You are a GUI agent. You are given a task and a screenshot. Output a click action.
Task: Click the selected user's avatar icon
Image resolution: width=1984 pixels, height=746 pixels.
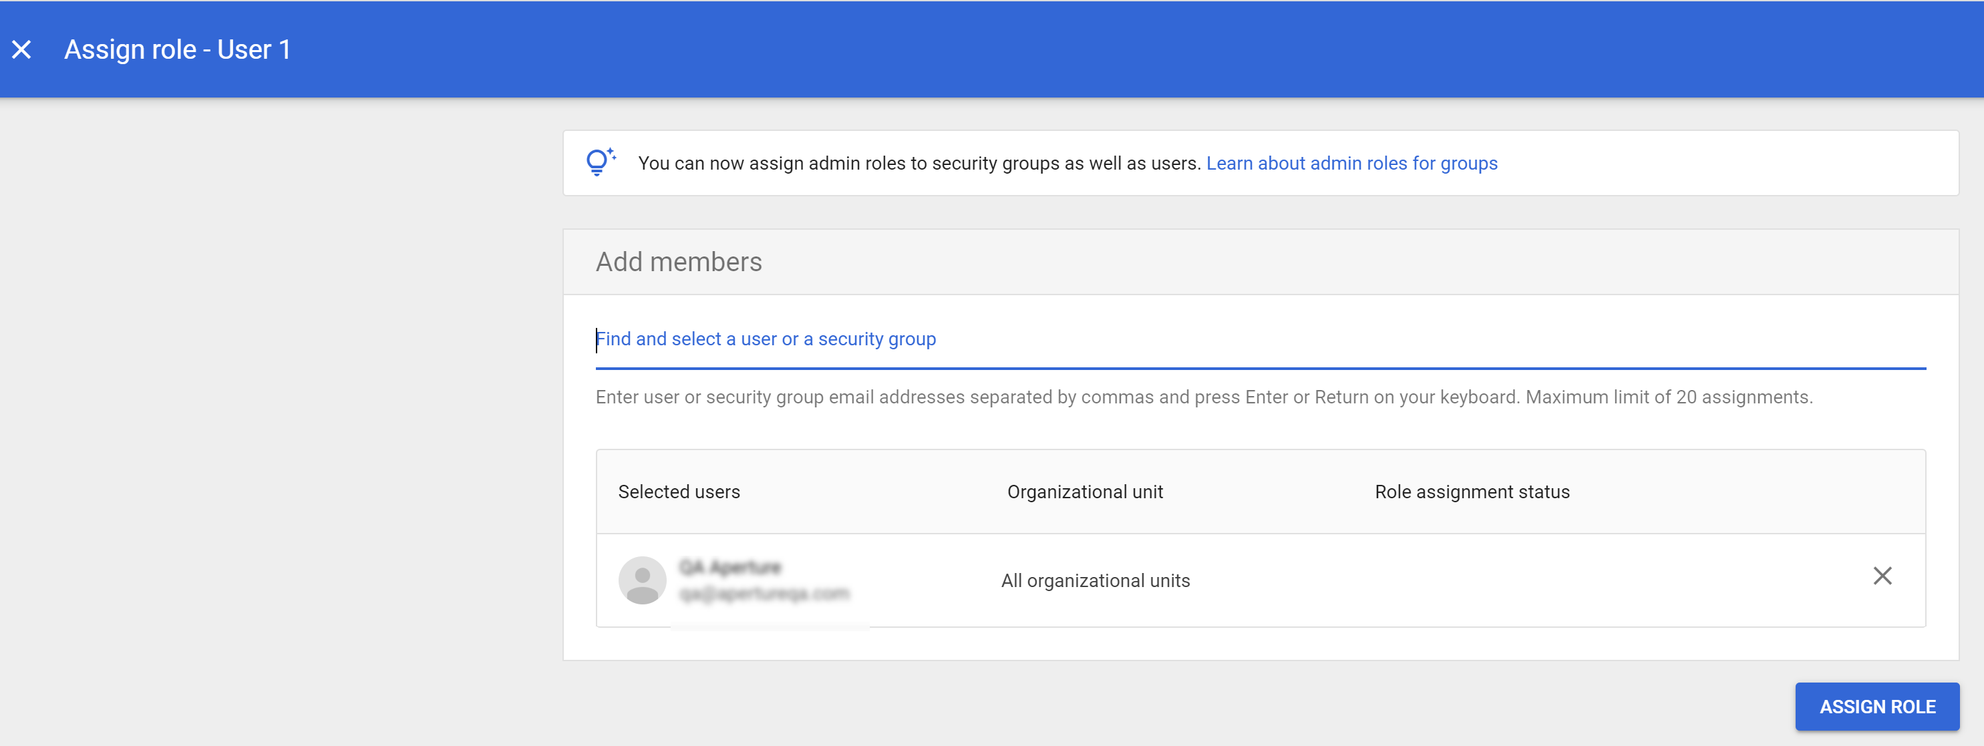tap(641, 580)
